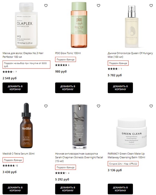Image resolution: width=156 pixels, height=195 pixels.
Task: Click gift offer badge for purchases from 8000 руб
Action: pyautogui.click(x=26, y=65)
